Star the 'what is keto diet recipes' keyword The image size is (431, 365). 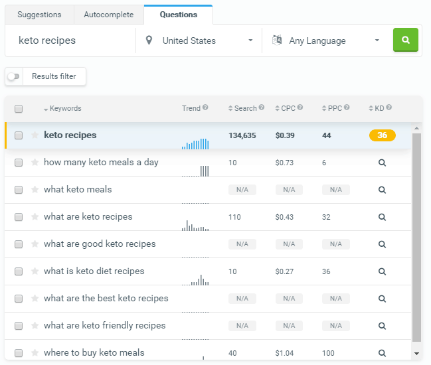point(35,271)
